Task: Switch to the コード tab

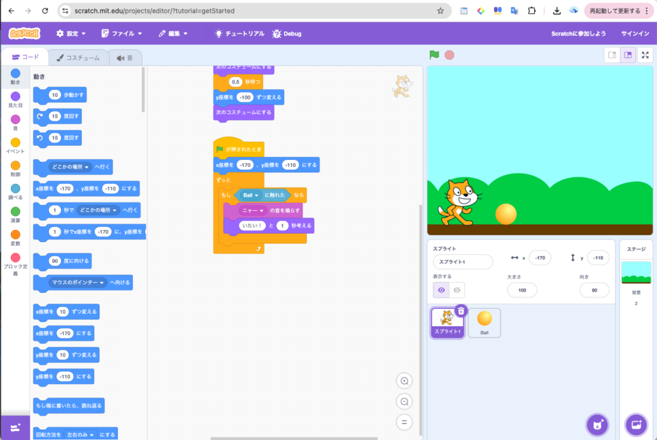Action: coord(26,57)
